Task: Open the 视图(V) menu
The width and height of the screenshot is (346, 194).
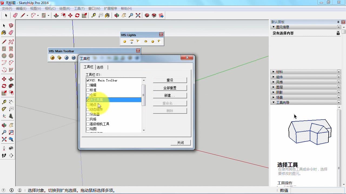Action: [35, 9]
